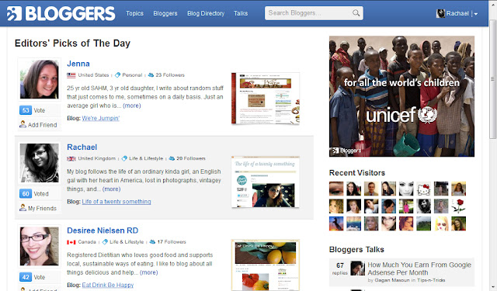Open the Topics menu
This screenshot has height=291, width=497.
click(x=134, y=13)
